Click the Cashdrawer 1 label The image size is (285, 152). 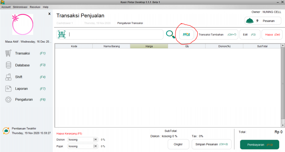pos(65,23)
